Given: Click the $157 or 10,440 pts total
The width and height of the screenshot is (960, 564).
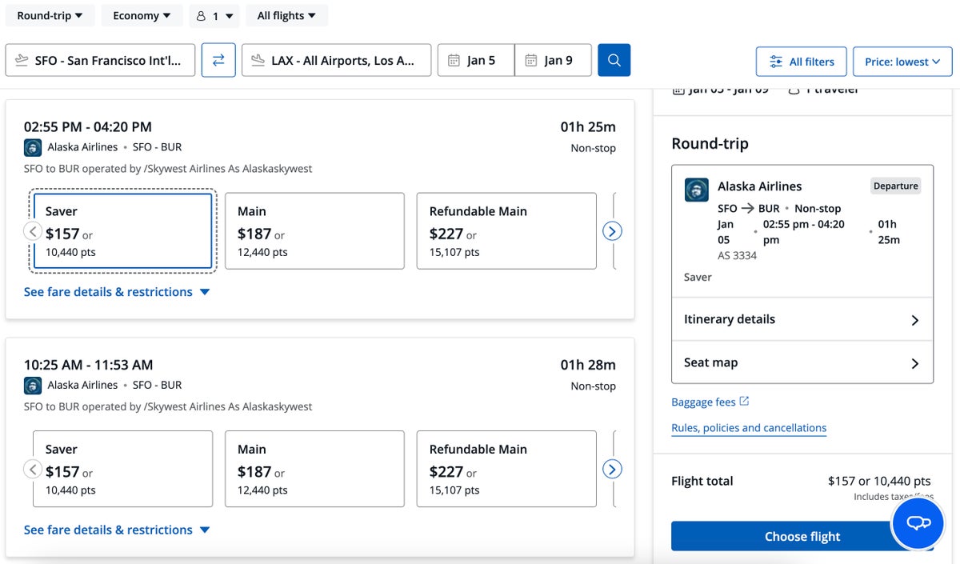Looking at the screenshot, I should (x=879, y=481).
